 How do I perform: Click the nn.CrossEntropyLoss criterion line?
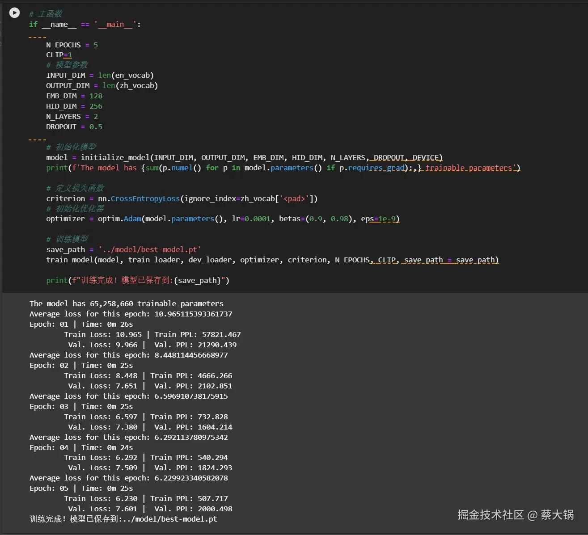click(182, 199)
